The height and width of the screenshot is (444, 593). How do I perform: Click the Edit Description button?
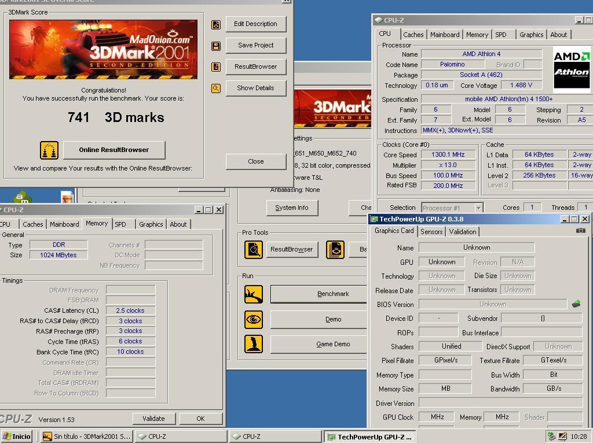[255, 24]
